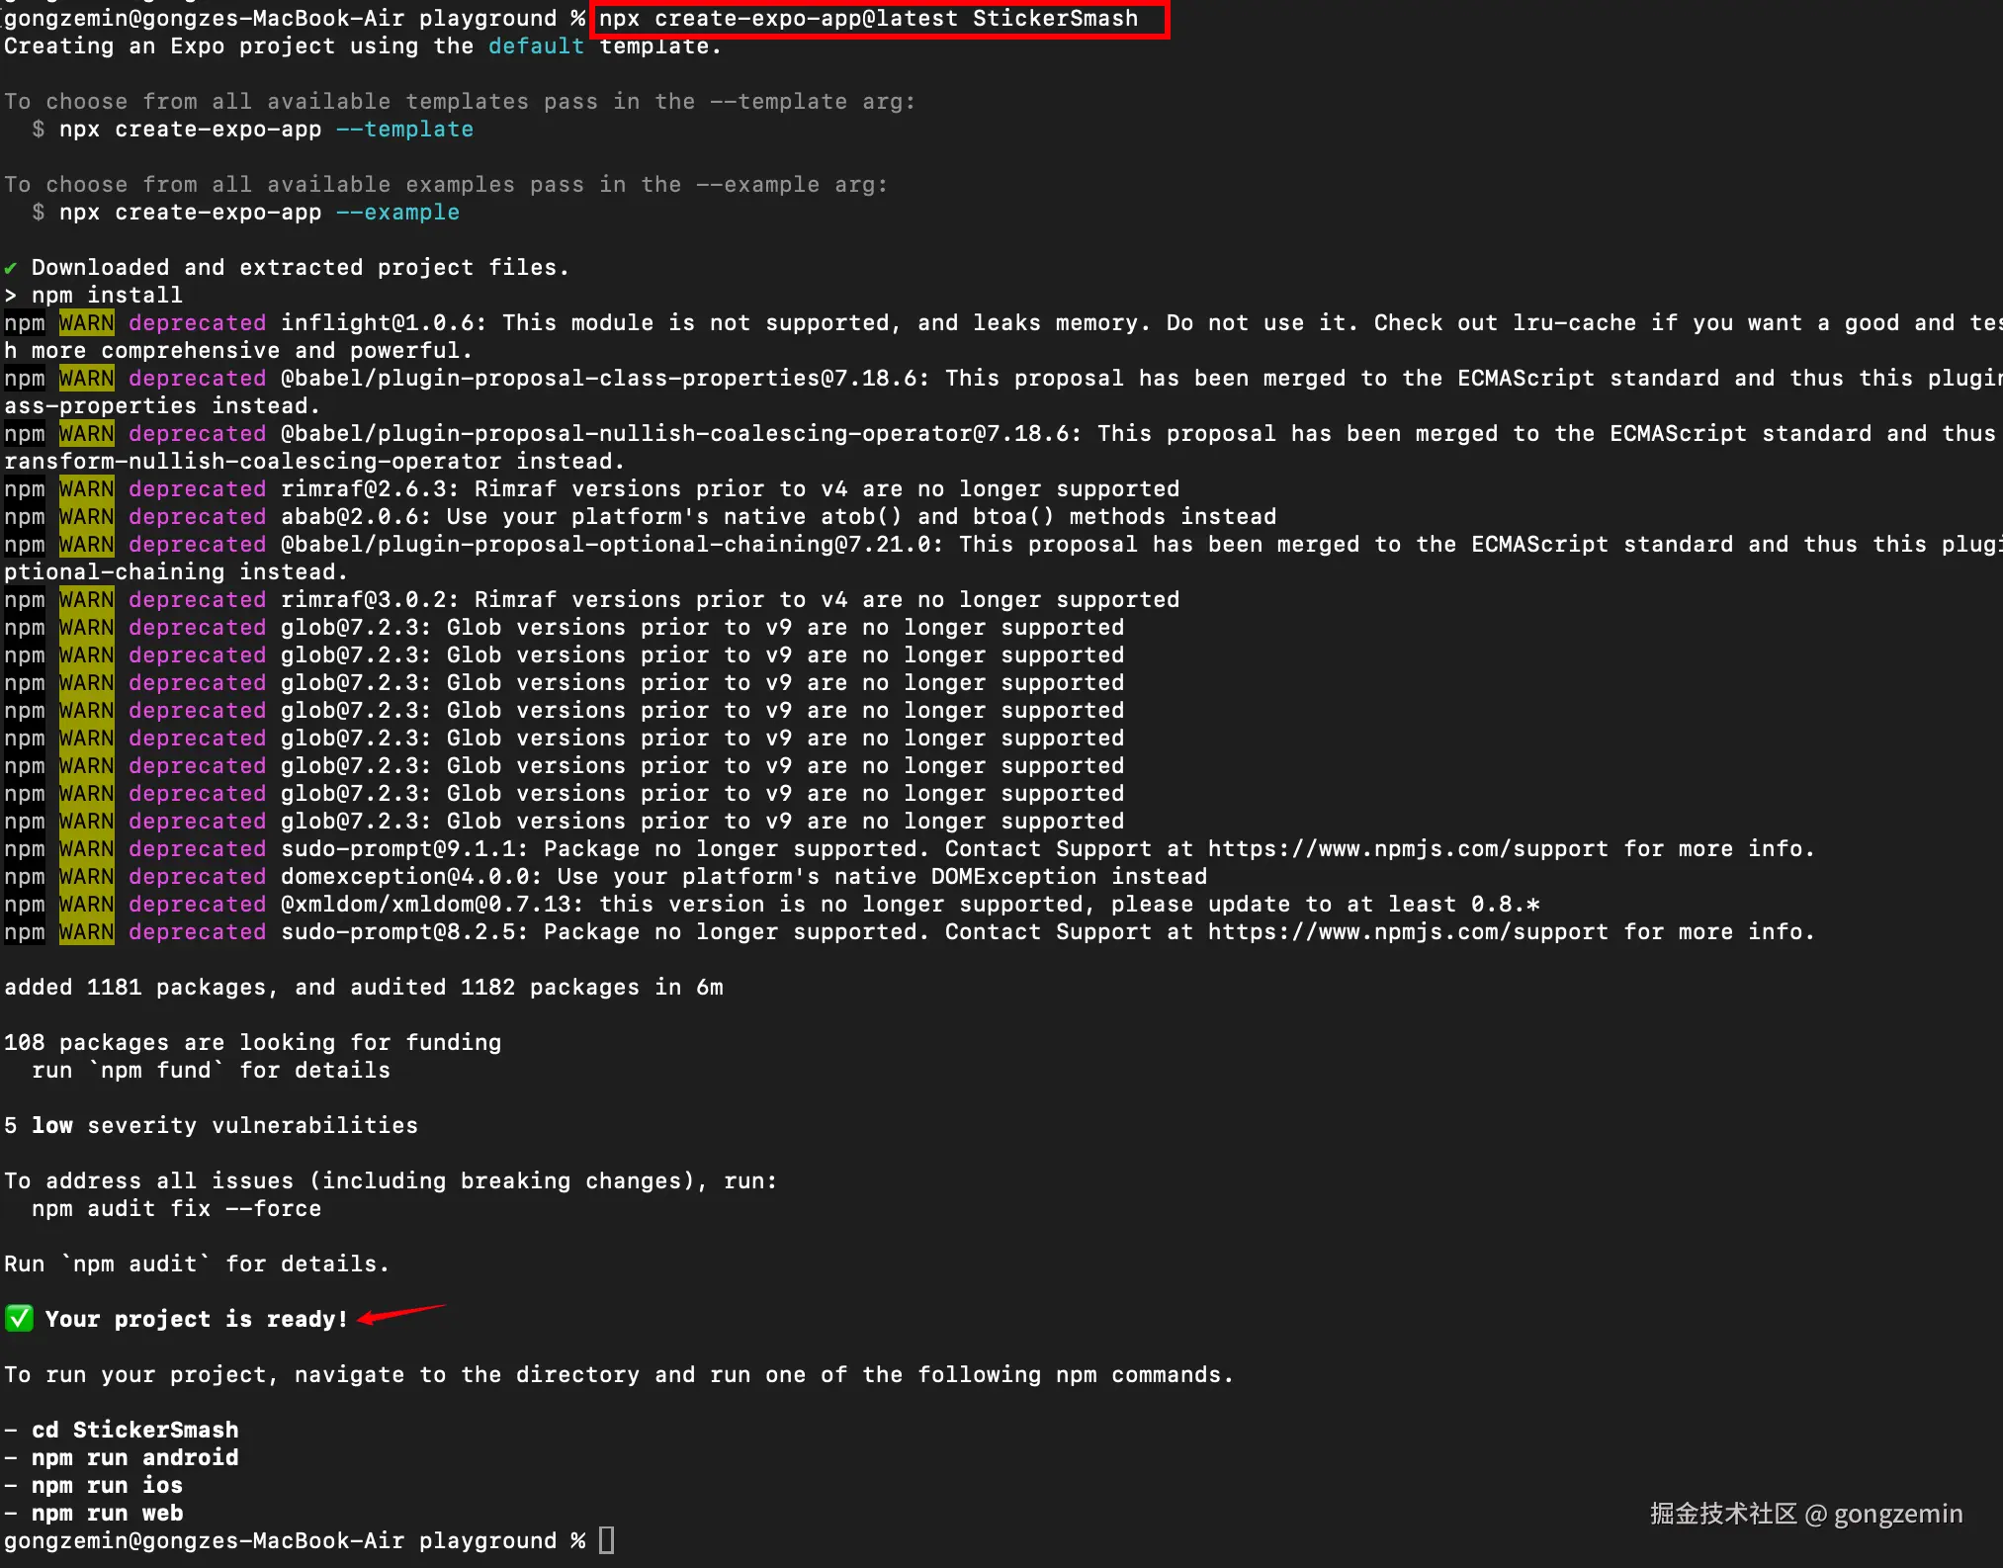Click the small green tick beside 'Downloaded and extracted'
The image size is (2003, 1568).
coord(11,268)
